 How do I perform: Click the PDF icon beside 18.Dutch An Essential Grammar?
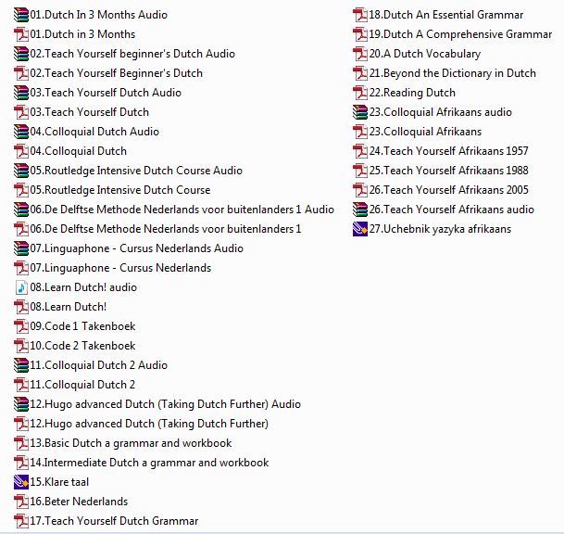360,15
